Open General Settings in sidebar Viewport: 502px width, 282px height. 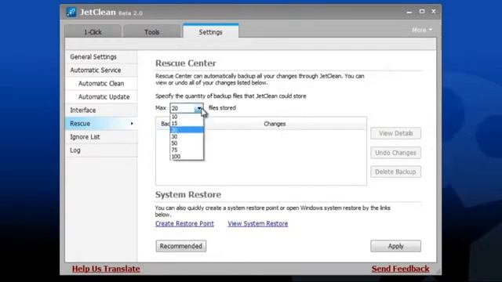pos(101,57)
